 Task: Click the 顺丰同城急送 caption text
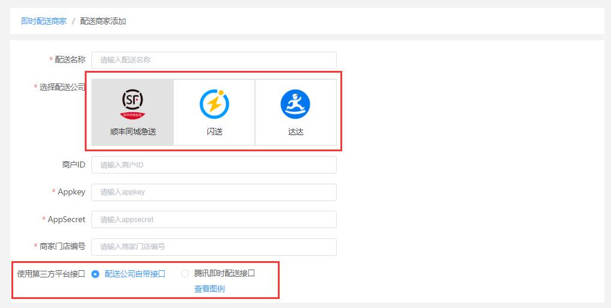133,132
